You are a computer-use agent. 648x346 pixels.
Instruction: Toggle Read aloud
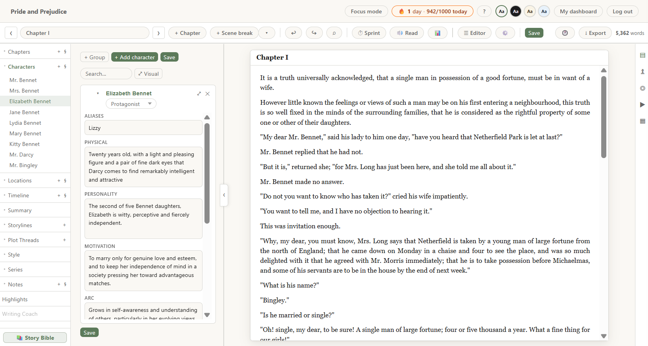pyautogui.click(x=407, y=33)
